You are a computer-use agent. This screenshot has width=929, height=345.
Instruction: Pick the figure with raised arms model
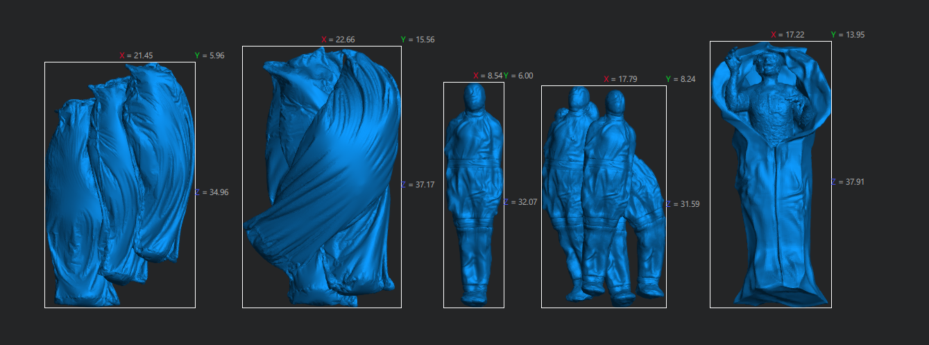(x=770, y=174)
